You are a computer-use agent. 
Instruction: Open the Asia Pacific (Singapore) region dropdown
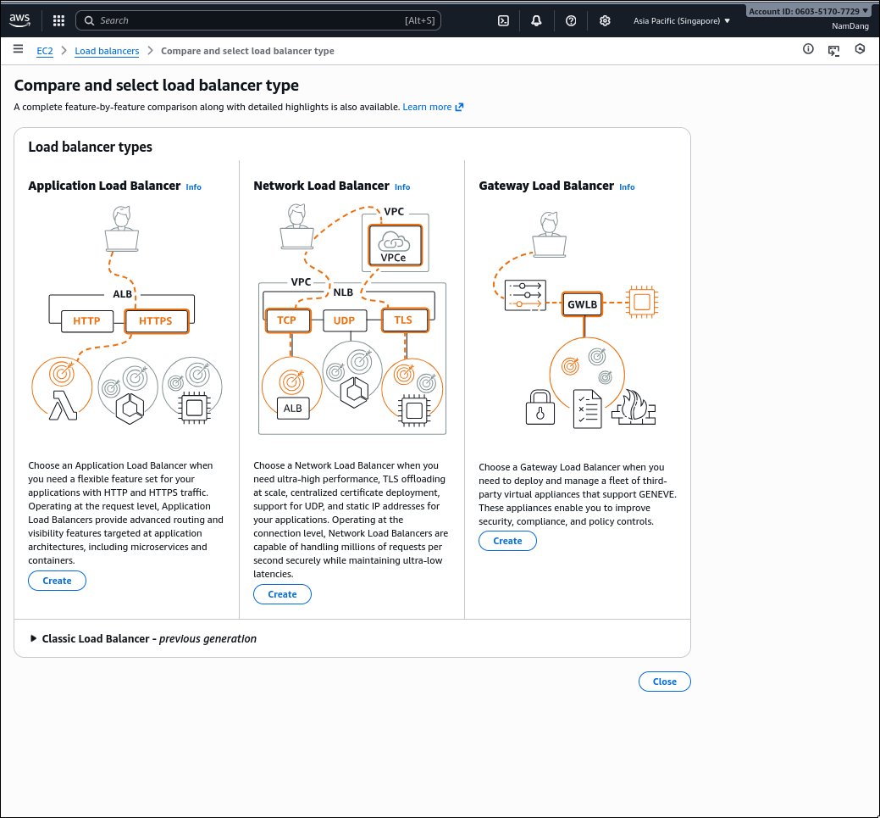(x=681, y=20)
